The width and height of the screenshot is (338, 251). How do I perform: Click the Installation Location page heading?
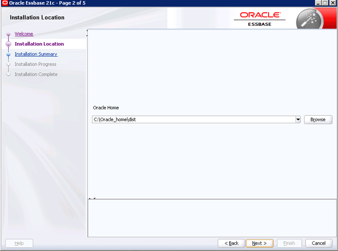coord(37,17)
